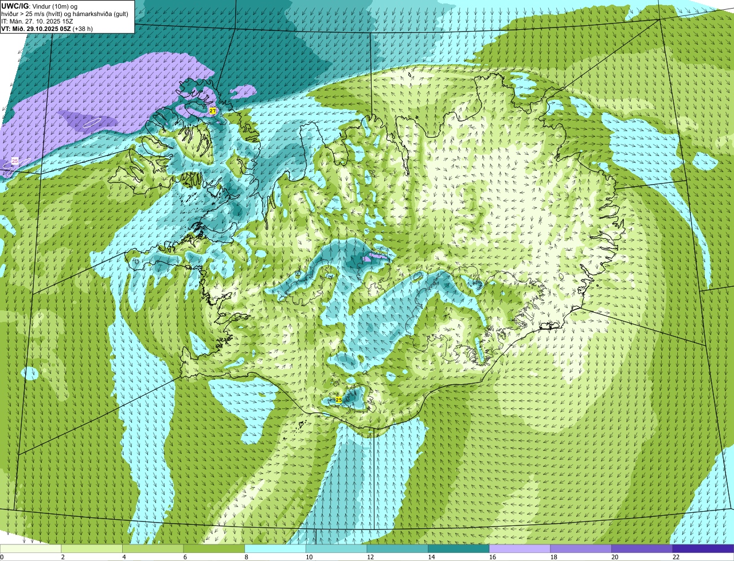Select the 14–16 m/s dark teal legend color
The height and width of the screenshot is (561, 734).
(459, 548)
